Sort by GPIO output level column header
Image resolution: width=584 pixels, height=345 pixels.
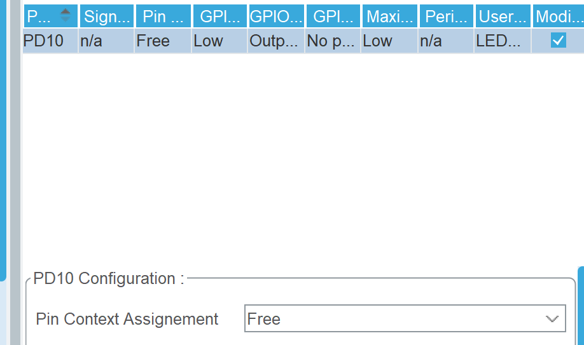click(x=219, y=16)
